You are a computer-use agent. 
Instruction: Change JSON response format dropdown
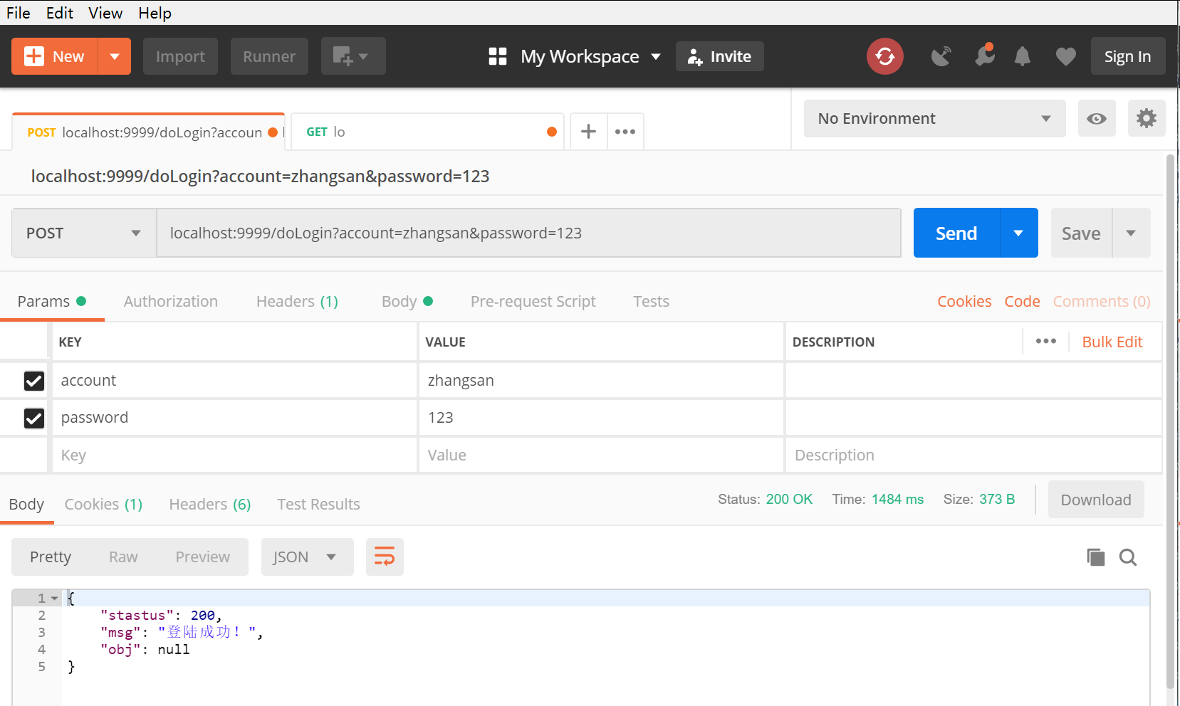click(307, 557)
